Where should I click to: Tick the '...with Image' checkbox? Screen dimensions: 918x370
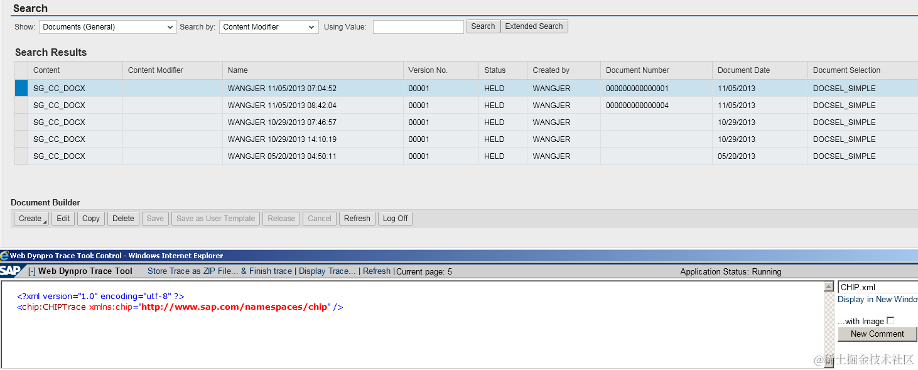point(890,320)
